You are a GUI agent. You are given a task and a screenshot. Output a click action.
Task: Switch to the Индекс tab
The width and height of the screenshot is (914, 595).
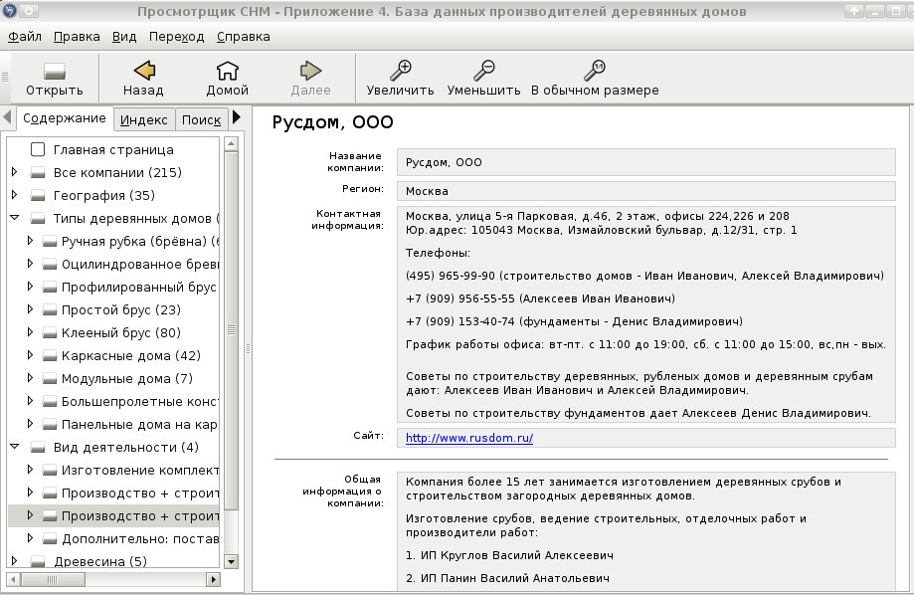144,119
